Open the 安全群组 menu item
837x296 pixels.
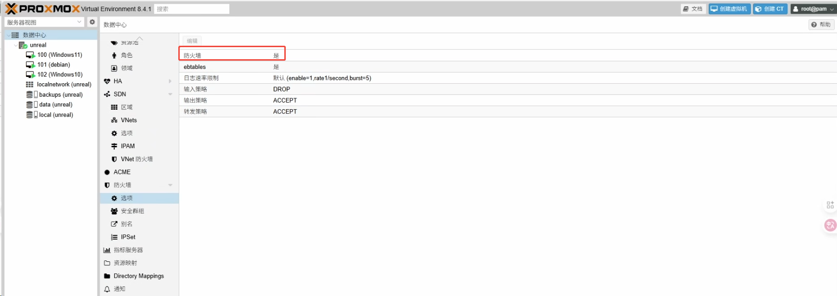tap(132, 211)
